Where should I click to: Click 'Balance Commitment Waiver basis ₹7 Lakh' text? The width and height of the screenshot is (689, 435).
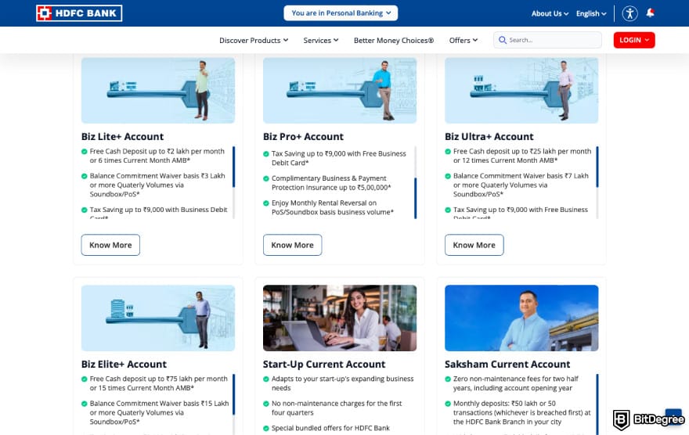pos(521,185)
